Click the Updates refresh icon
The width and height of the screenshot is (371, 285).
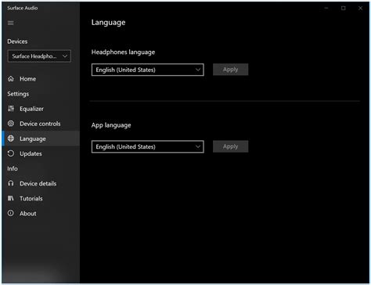coord(11,153)
